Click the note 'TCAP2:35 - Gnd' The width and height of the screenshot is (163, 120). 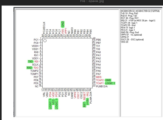pos(128,25)
